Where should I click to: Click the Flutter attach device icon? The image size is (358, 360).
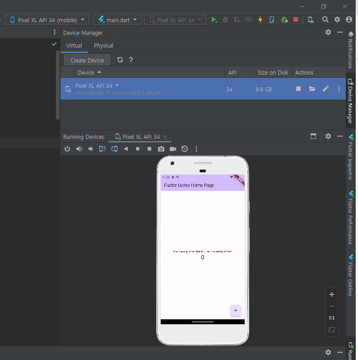coord(272,20)
